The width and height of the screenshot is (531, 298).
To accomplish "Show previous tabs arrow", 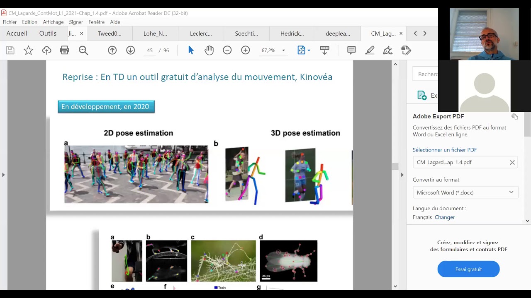I will point(415,34).
